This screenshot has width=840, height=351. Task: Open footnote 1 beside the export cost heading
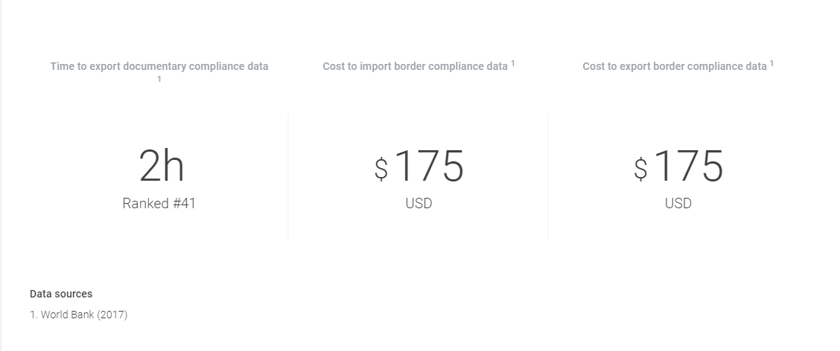pyautogui.click(x=771, y=63)
